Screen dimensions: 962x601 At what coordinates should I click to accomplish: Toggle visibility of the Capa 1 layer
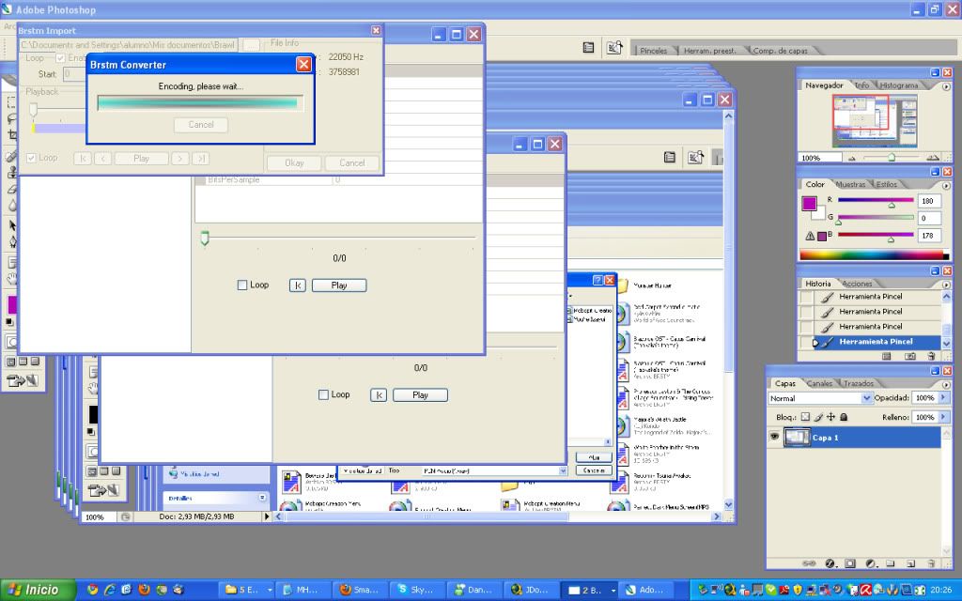click(x=775, y=437)
